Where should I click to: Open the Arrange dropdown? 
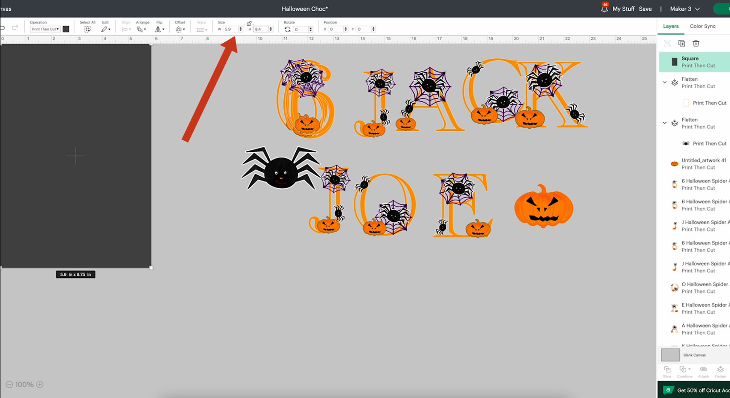click(141, 29)
